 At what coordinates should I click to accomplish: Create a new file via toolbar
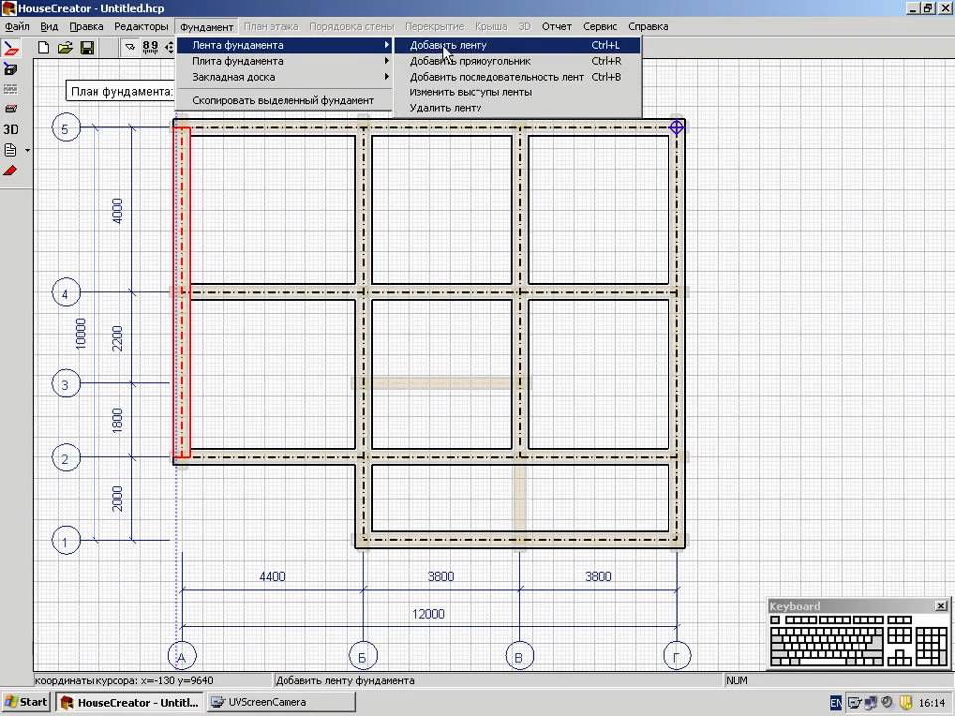[x=43, y=47]
